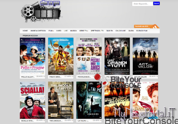Viewport: 178px width, 124px height.
Task: Open the I più grandi di tutti poster
Action: click(x=117, y=56)
